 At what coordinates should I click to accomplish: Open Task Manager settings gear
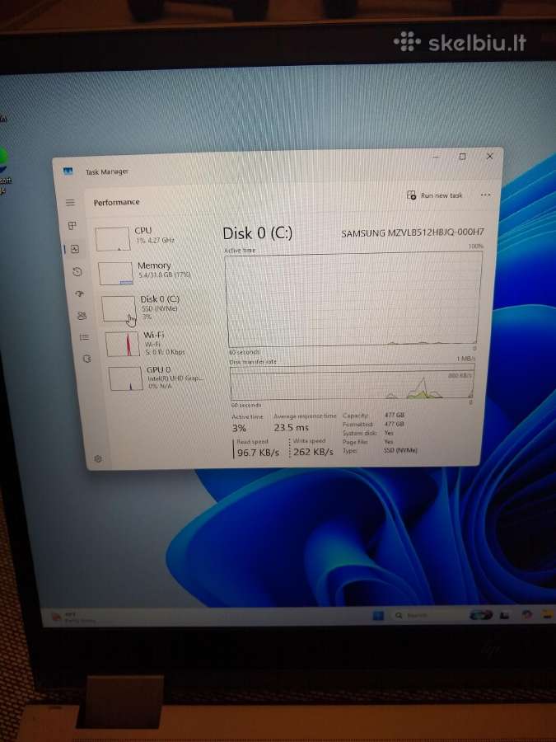(x=98, y=458)
